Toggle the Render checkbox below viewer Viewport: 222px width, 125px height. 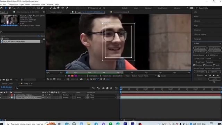click(159, 76)
